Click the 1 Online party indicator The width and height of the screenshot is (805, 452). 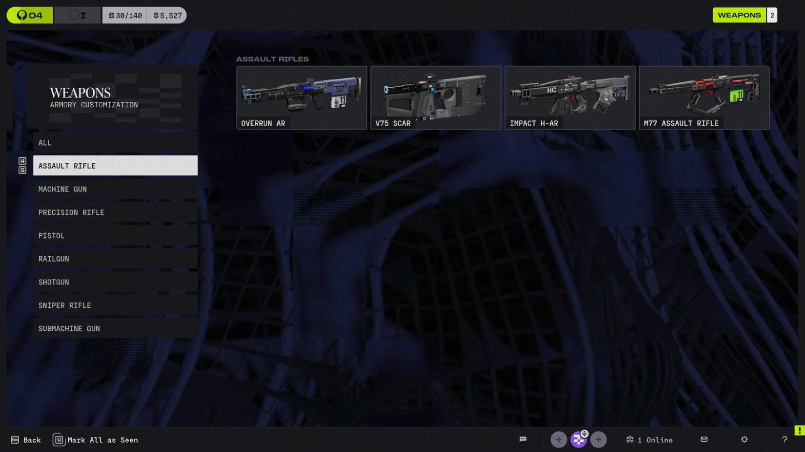649,439
